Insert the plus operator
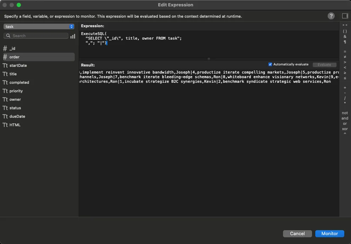This screenshot has width=351, height=244. pos(345,88)
